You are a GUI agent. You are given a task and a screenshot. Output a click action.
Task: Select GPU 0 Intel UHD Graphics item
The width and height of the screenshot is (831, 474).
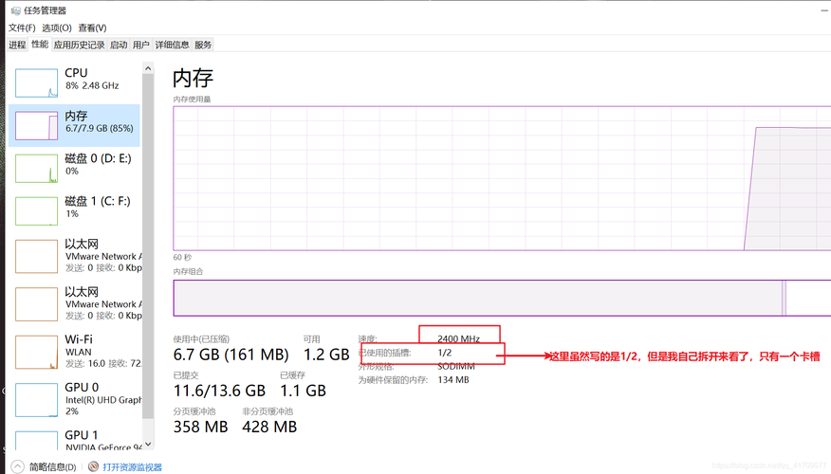(74, 399)
